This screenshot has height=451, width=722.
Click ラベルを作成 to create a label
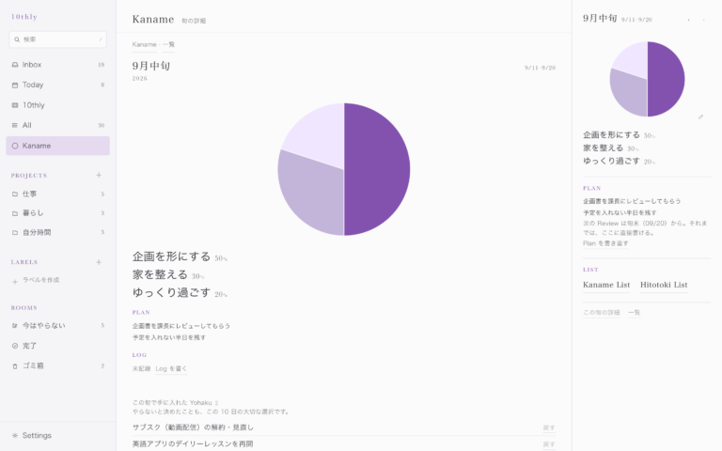click(36, 280)
